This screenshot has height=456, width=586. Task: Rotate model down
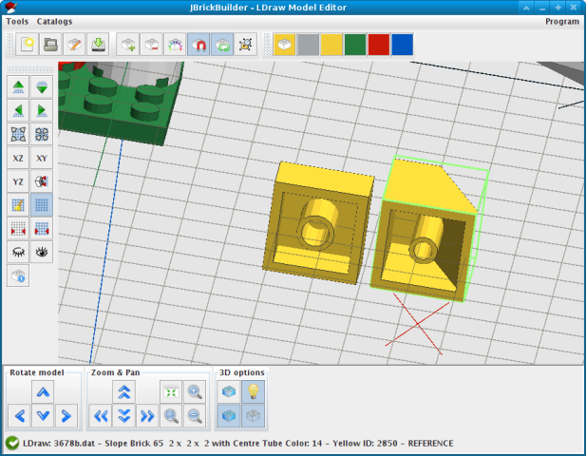(43, 415)
